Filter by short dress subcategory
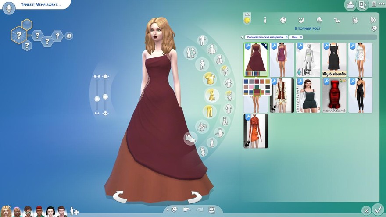 [x=219, y=59]
